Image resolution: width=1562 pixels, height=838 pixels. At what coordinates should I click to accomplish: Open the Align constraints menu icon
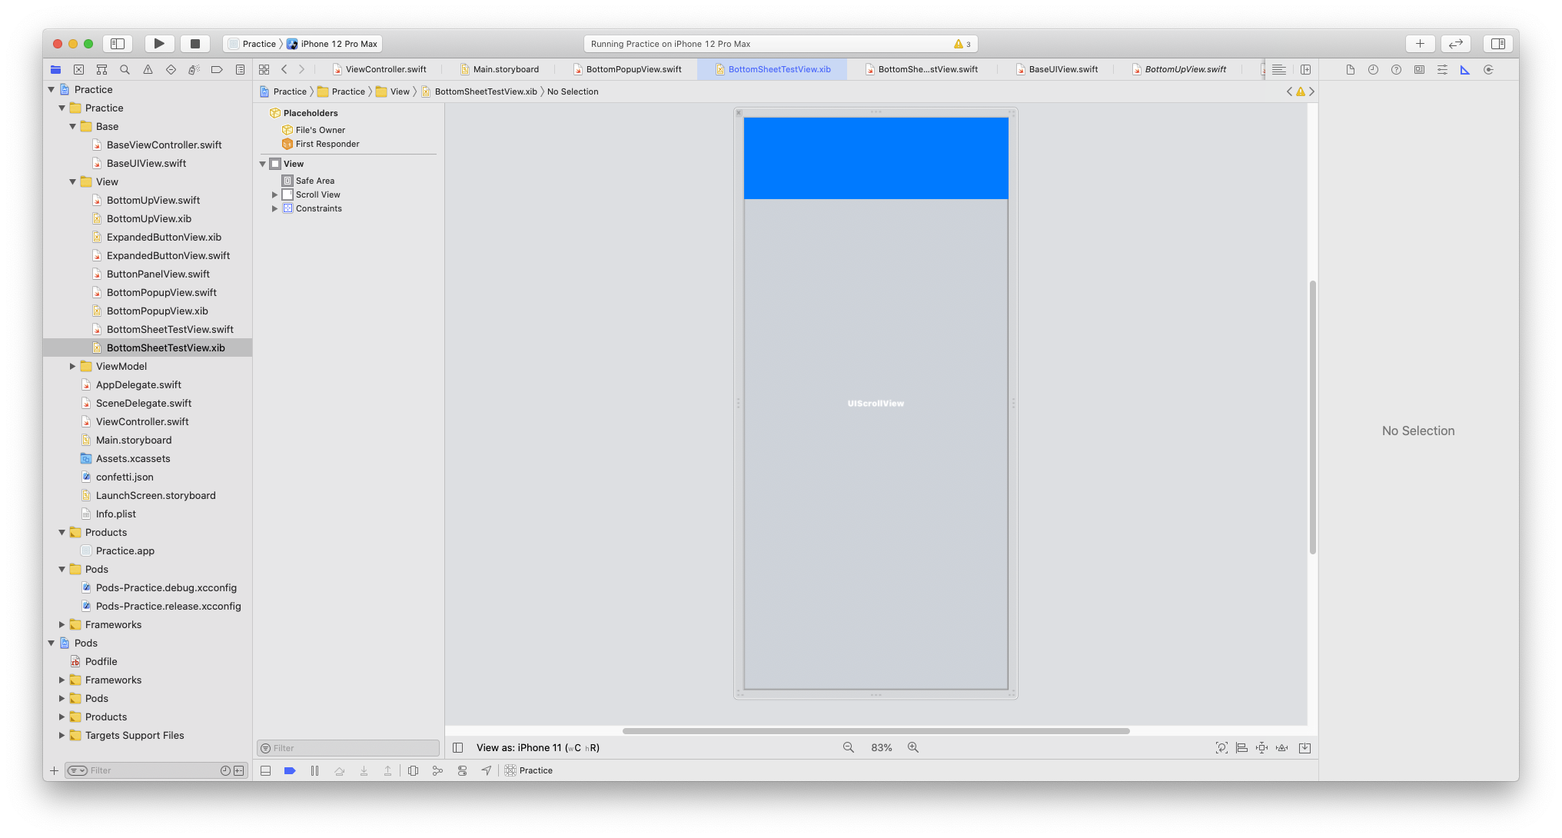tap(1241, 747)
